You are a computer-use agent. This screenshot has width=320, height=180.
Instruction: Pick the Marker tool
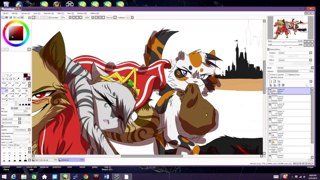[x=24, y=95]
